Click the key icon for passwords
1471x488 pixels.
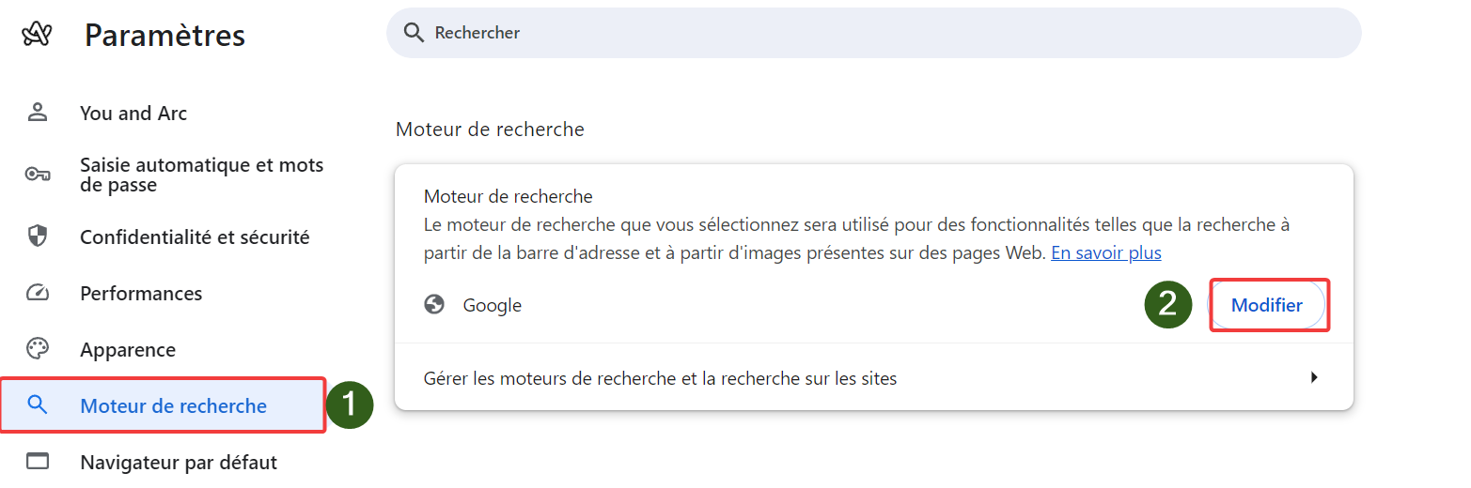click(38, 175)
